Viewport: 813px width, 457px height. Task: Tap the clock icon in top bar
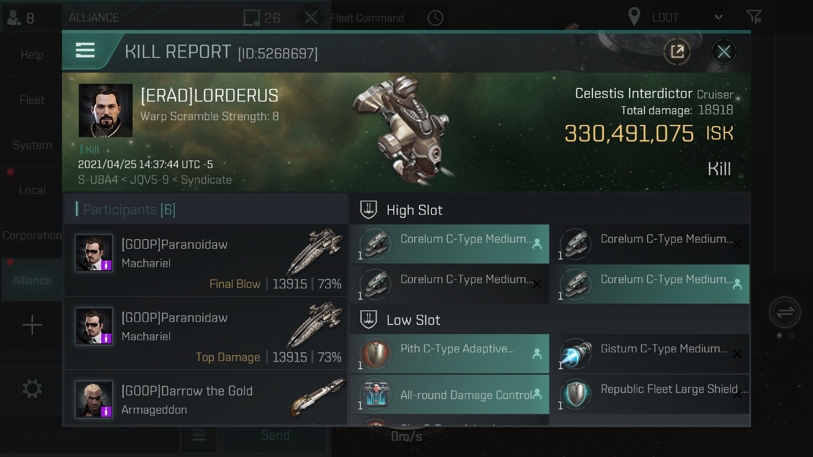point(435,18)
